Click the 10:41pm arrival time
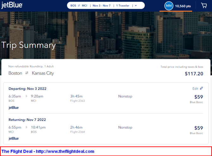 point(38,127)
